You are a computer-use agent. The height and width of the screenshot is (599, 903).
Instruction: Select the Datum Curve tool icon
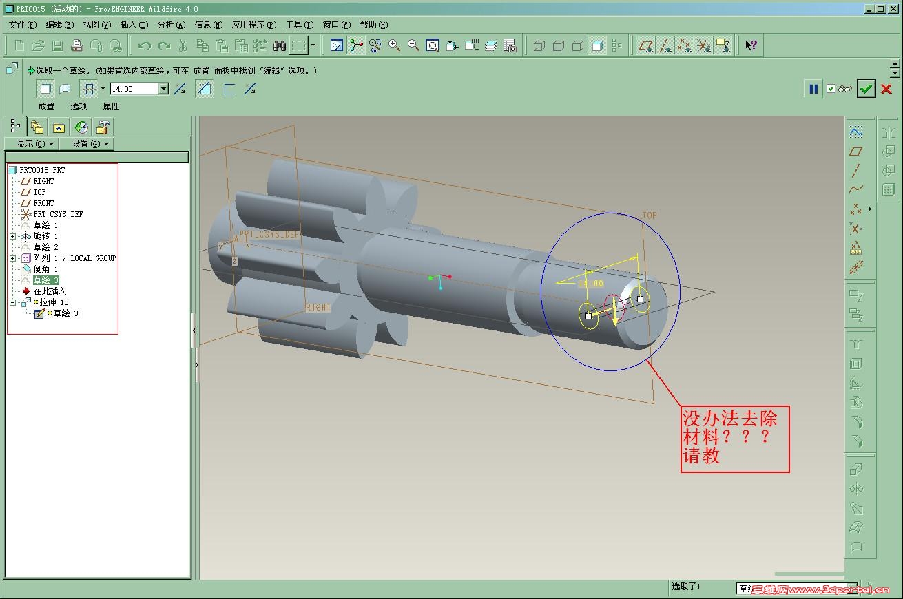[856, 189]
